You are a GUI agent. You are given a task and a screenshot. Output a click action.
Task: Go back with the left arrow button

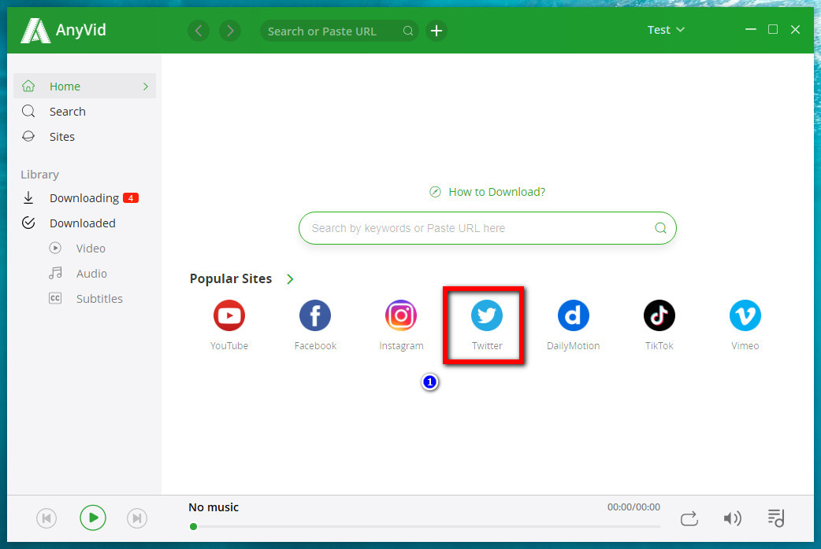coord(199,31)
